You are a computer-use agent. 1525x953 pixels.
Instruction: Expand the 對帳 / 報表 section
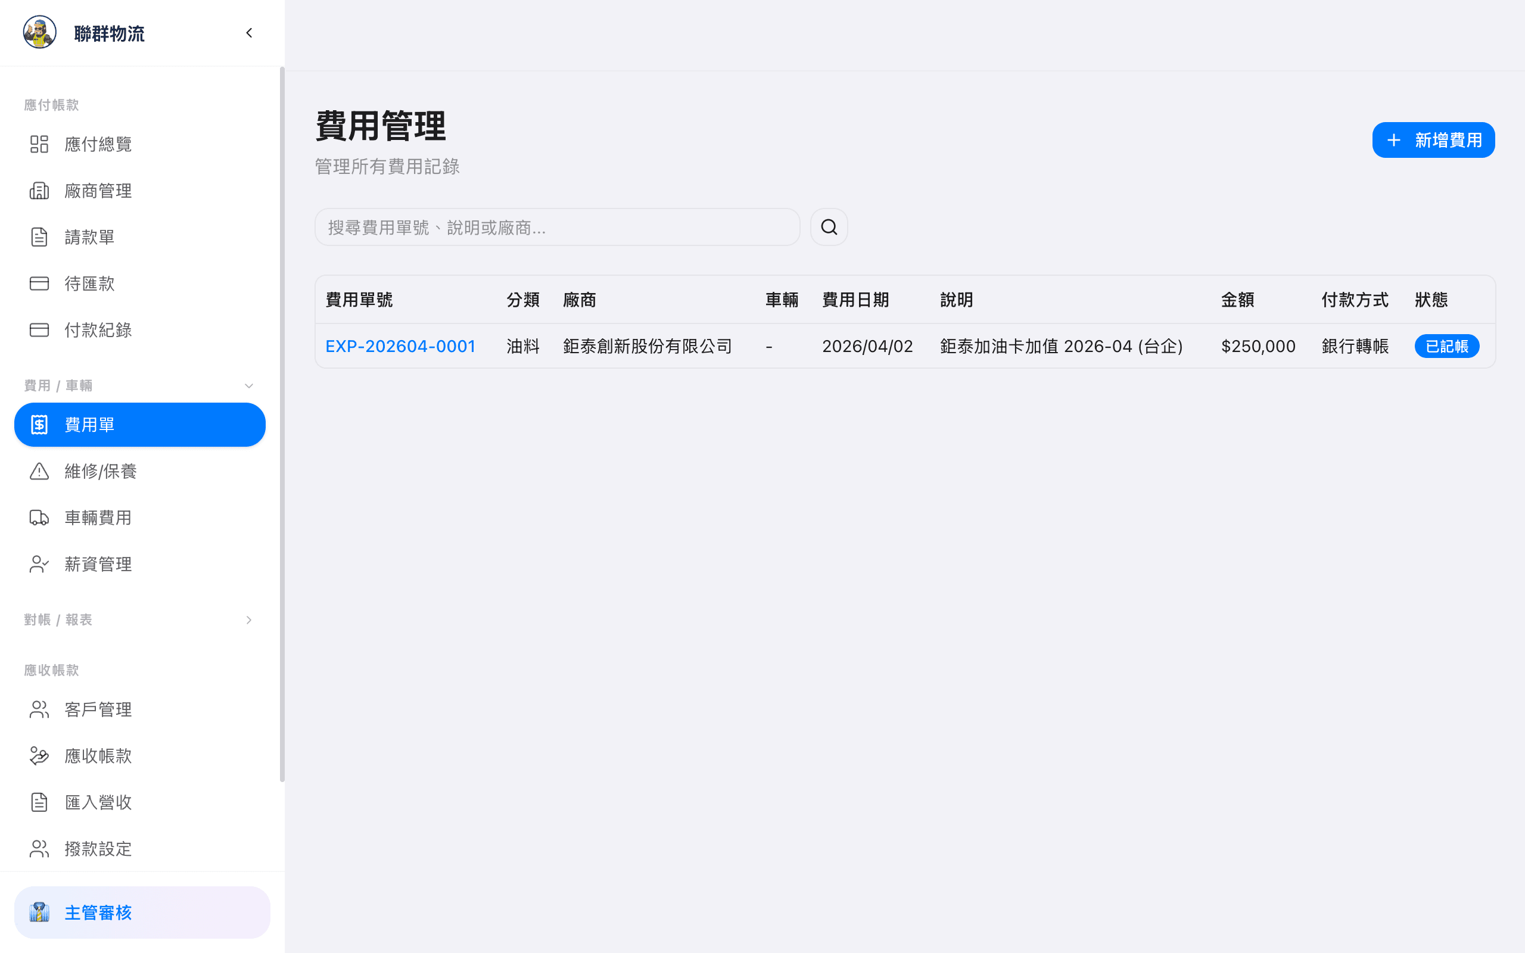pyautogui.click(x=248, y=619)
